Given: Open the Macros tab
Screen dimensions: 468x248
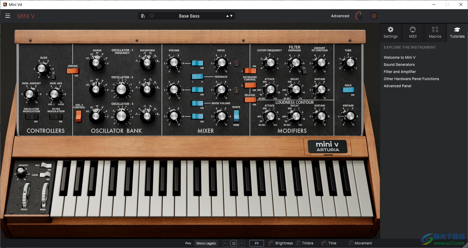Looking at the screenshot, I should point(435,32).
